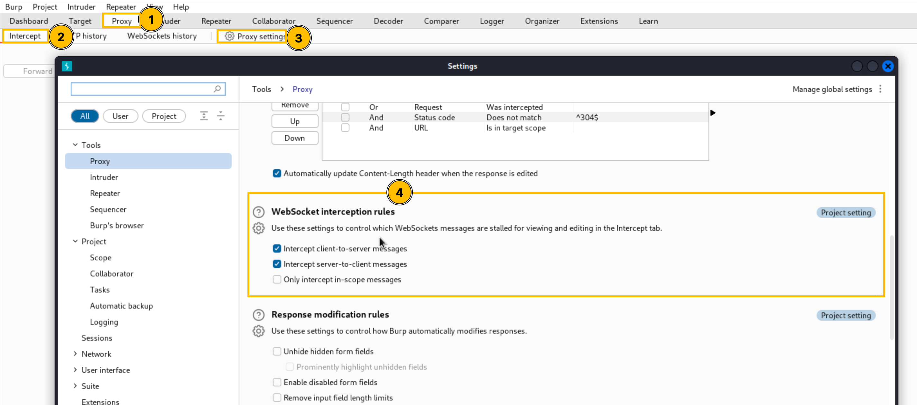917x405 pixels.
Task: Select the Intercept sub-tab
Action: 25,36
